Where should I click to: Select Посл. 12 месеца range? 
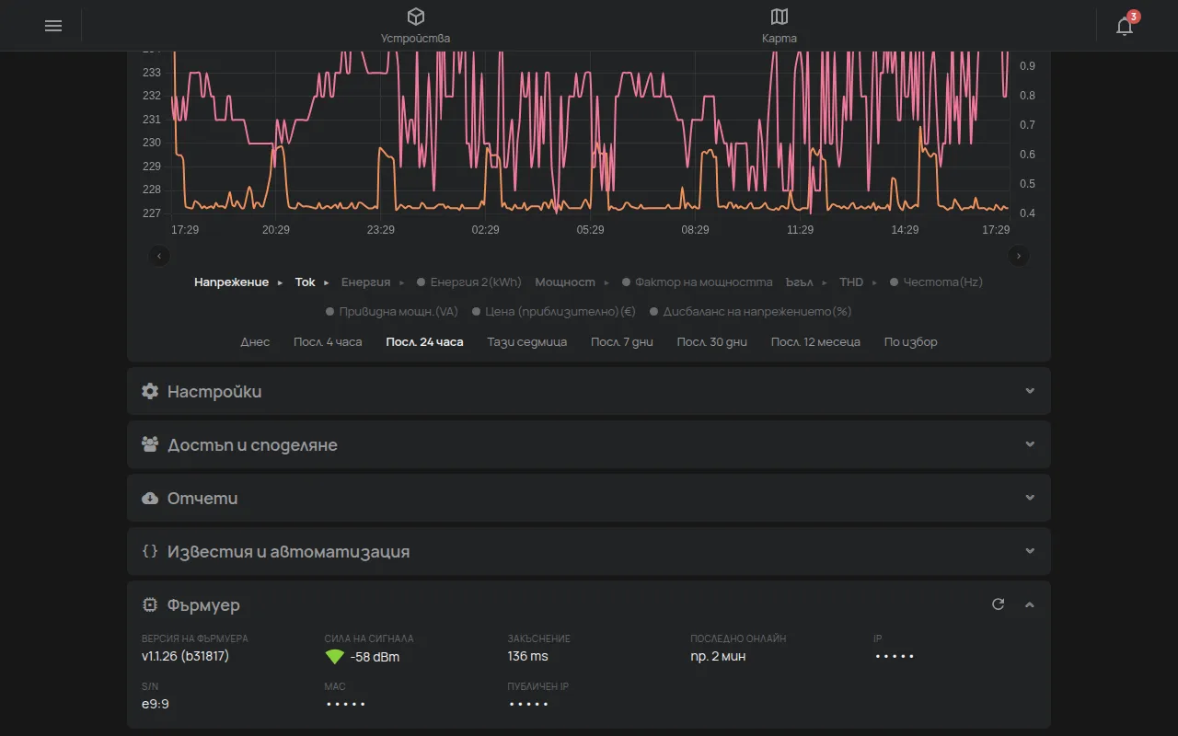pyautogui.click(x=815, y=342)
